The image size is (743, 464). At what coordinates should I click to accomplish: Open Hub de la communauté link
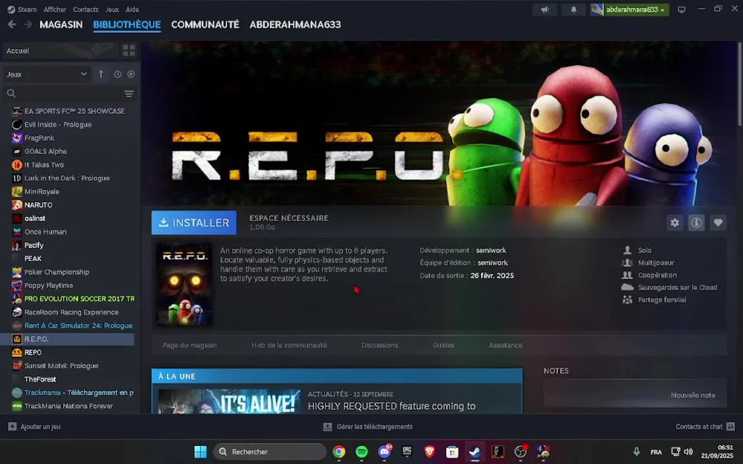(289, 345)
